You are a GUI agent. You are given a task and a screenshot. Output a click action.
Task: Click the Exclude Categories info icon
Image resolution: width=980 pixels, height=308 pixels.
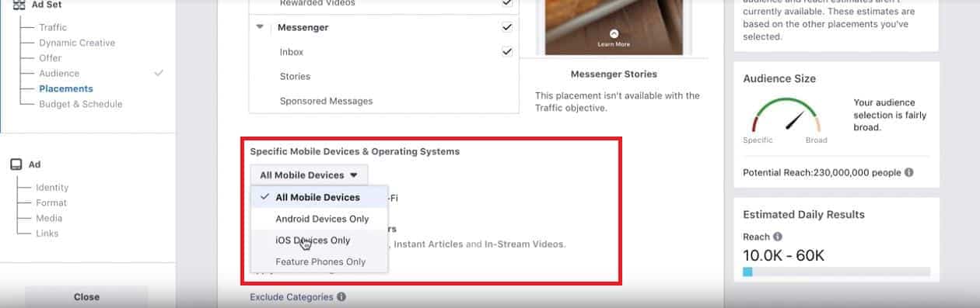[341, 297]
